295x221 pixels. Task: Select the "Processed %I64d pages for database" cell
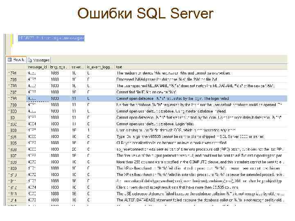pos(201,79)
